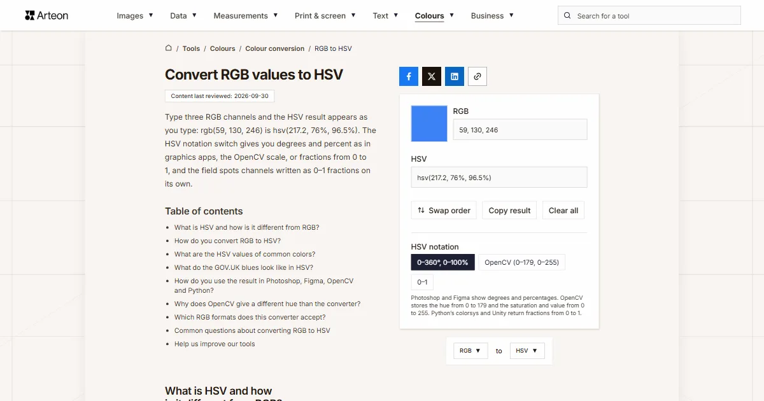Viewport: 764px width, 401px height.
Task: Switch to OpenCV (0–179, 0–255) notation
Action: coord(521,262)
